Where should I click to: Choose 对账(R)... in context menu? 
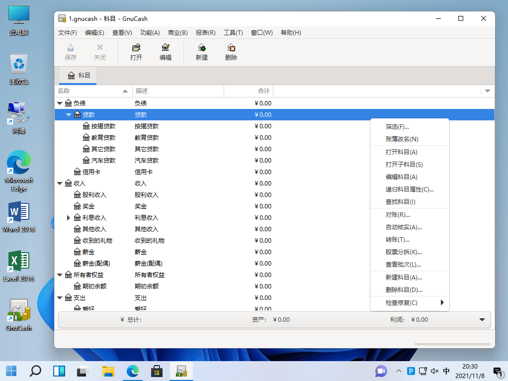click(410, 215)
